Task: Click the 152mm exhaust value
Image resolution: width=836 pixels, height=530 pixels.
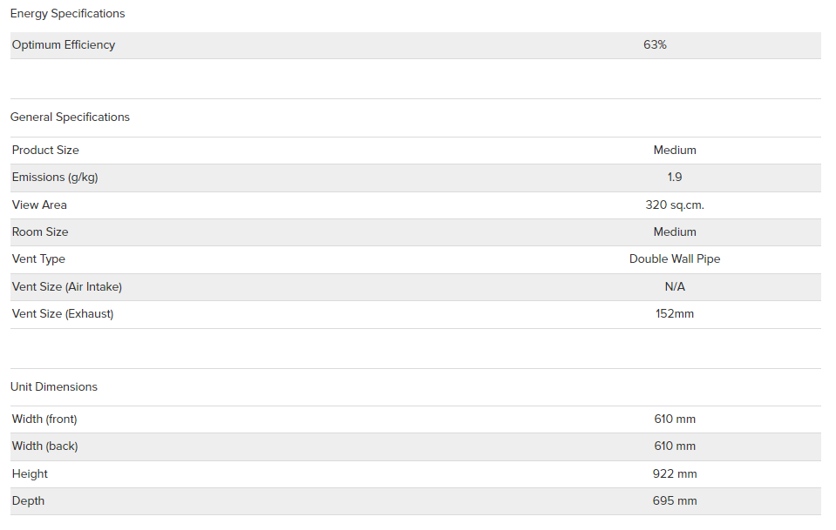Action: pos(675,314)
